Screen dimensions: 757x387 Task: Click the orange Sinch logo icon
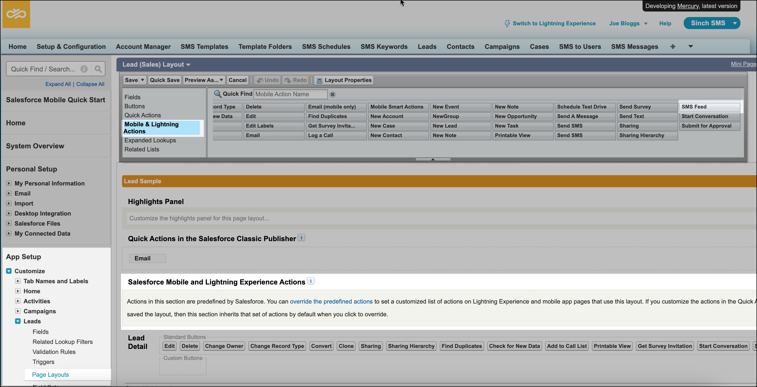(16, 14)
